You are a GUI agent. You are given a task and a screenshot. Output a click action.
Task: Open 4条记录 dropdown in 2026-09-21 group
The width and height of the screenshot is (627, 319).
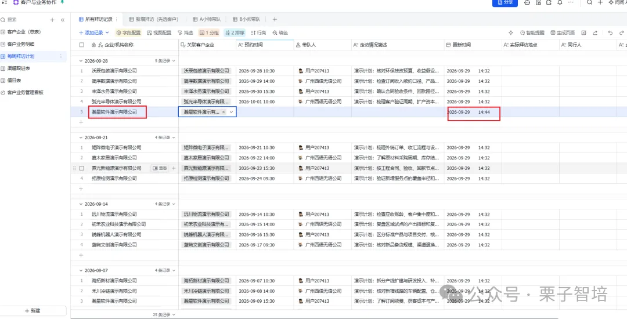click(165, 137)
